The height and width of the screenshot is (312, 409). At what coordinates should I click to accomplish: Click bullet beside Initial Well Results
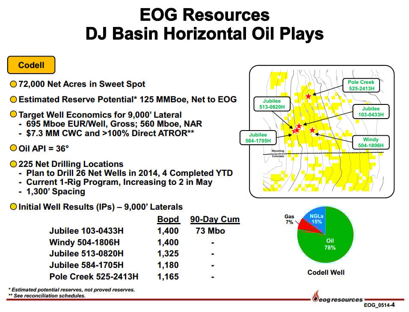(13, 207)
